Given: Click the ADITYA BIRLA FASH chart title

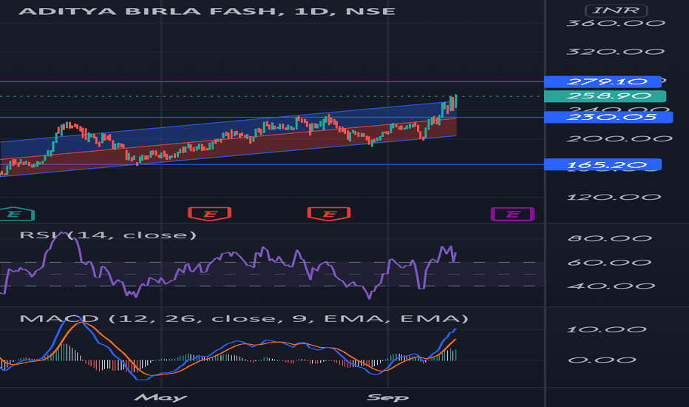Looking at the screenshot, I should [206, 11].
